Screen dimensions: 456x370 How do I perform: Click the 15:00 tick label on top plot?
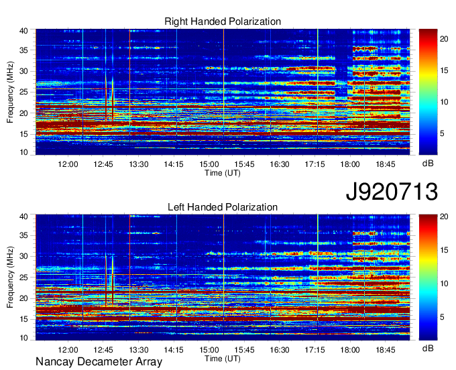point(209,164)
